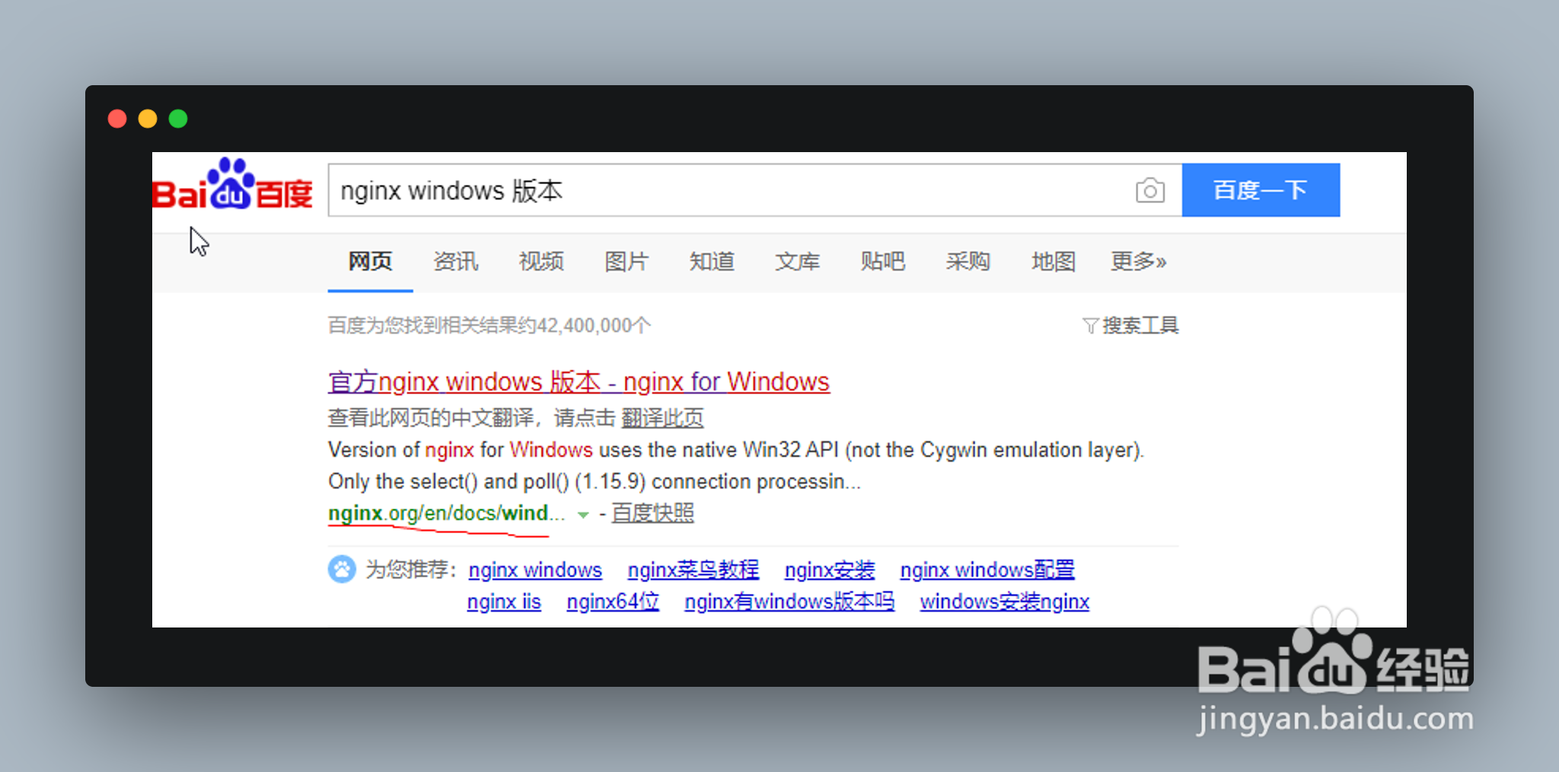Open 搜索工具 search tools
This screenshot has height=772, width=1559.
click(x=1140, y=326)
